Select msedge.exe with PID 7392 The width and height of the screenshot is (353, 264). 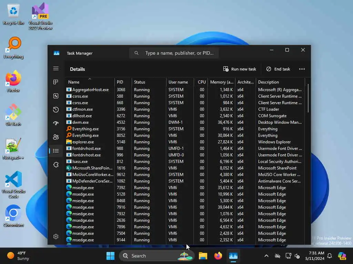click(x=185, y=187)
